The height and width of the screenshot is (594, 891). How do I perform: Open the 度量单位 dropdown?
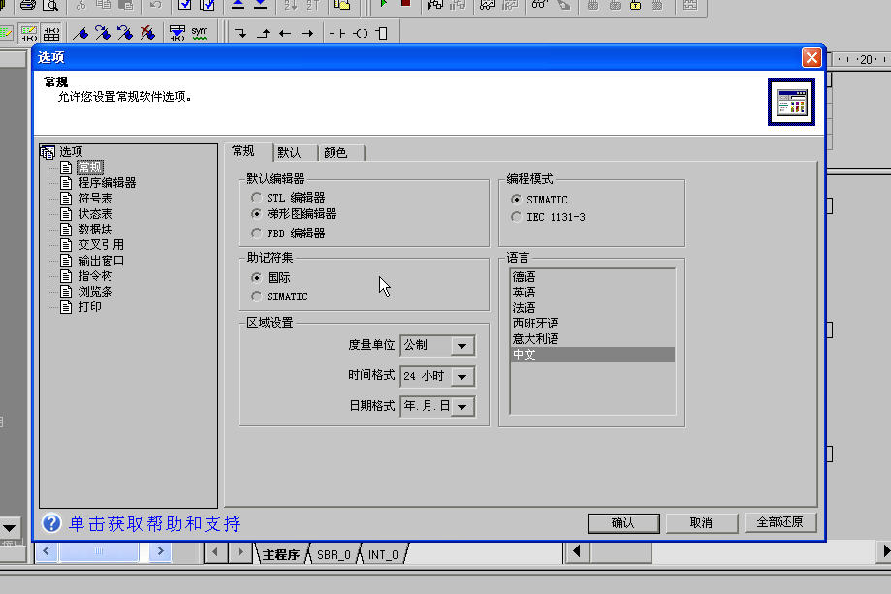[x=462, y=346]
